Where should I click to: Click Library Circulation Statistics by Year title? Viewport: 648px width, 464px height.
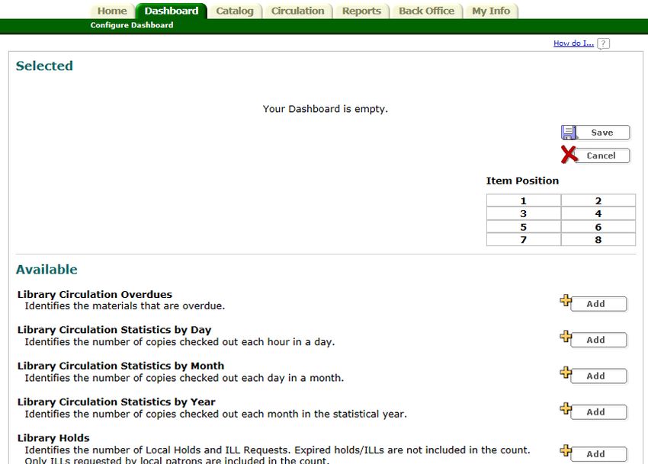click(x=117, y=402)
